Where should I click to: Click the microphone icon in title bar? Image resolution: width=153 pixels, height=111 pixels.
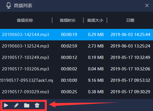[9, 5]
